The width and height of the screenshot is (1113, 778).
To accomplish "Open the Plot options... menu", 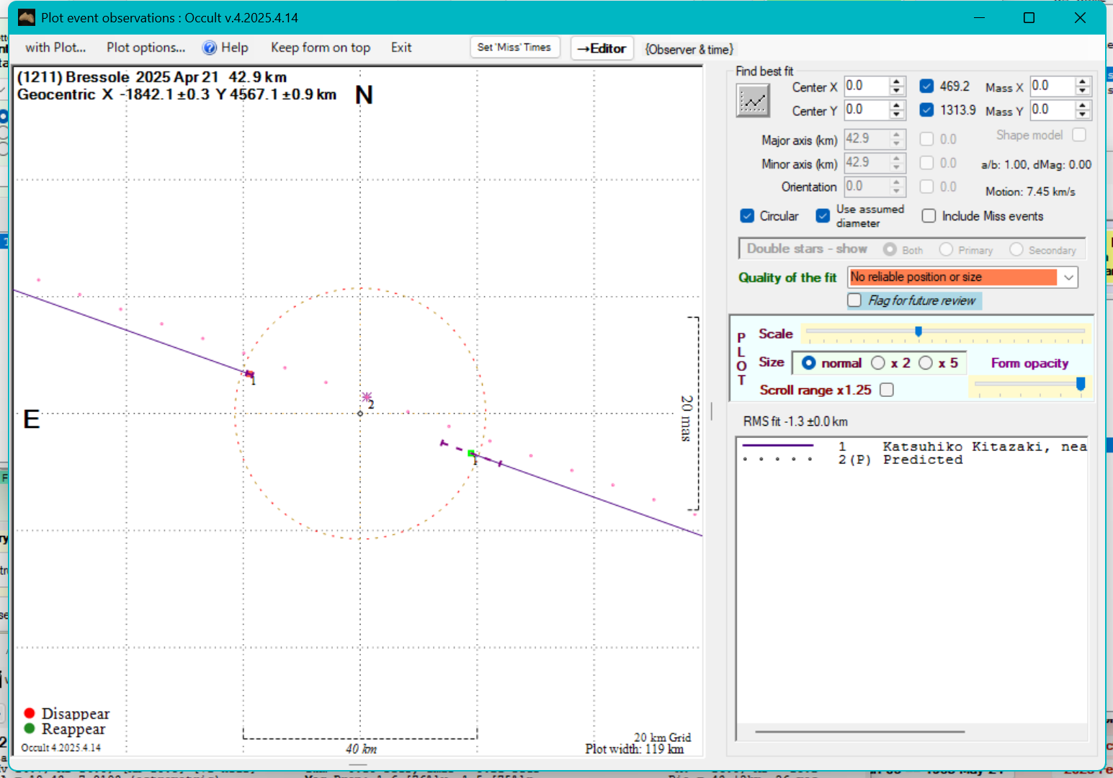I will [146, 48].
